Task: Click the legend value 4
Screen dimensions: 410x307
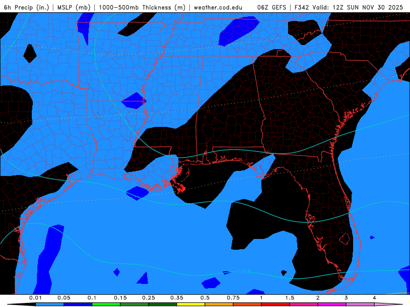Action: pos(375,298)
